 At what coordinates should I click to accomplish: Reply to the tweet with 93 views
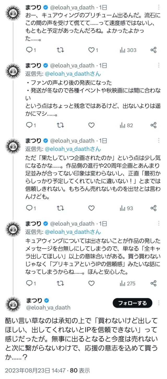[x=31, y=208]
